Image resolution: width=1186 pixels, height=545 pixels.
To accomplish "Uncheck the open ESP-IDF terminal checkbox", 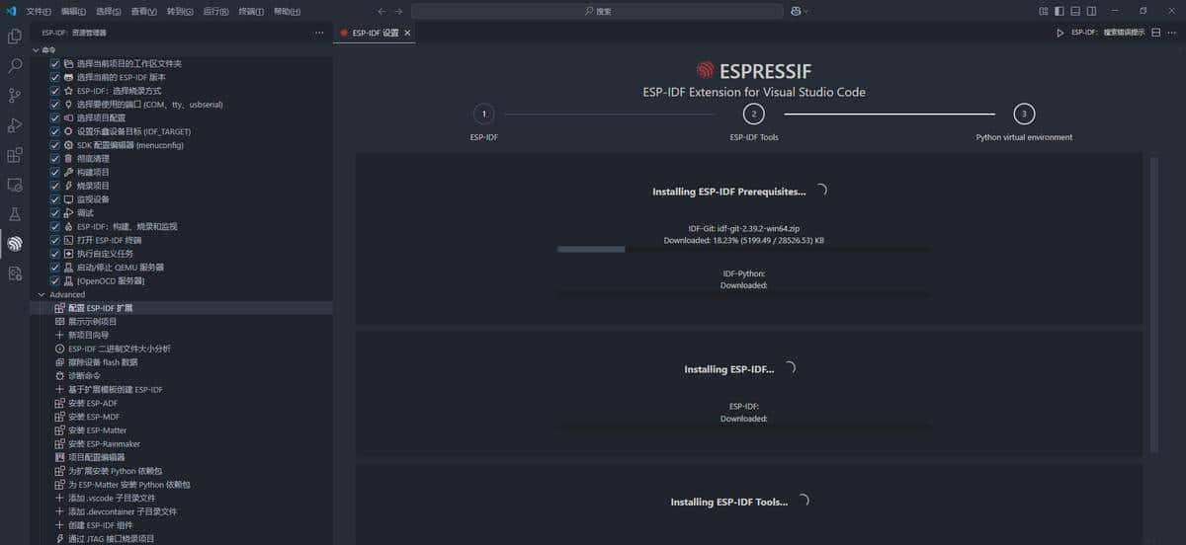I will click(x=55, y=240).
